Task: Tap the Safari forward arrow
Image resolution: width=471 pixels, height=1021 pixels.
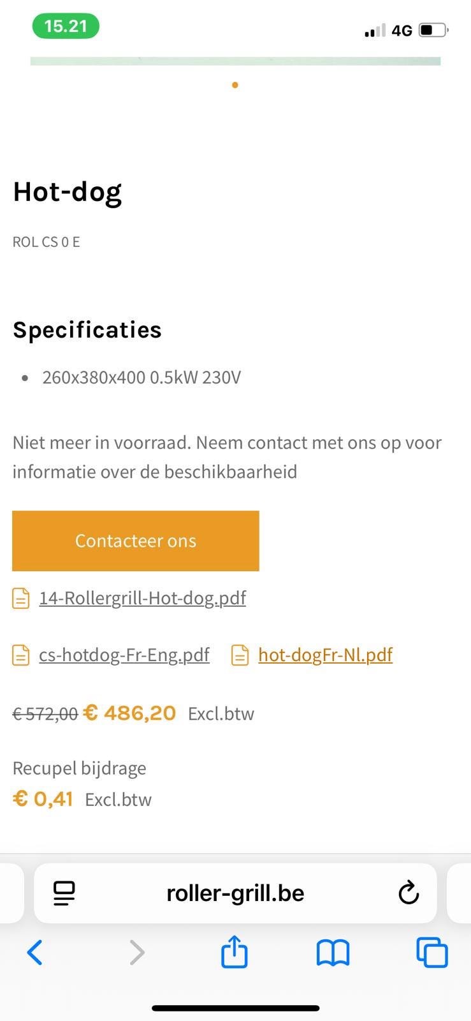Action: click(x=136, y=953)
